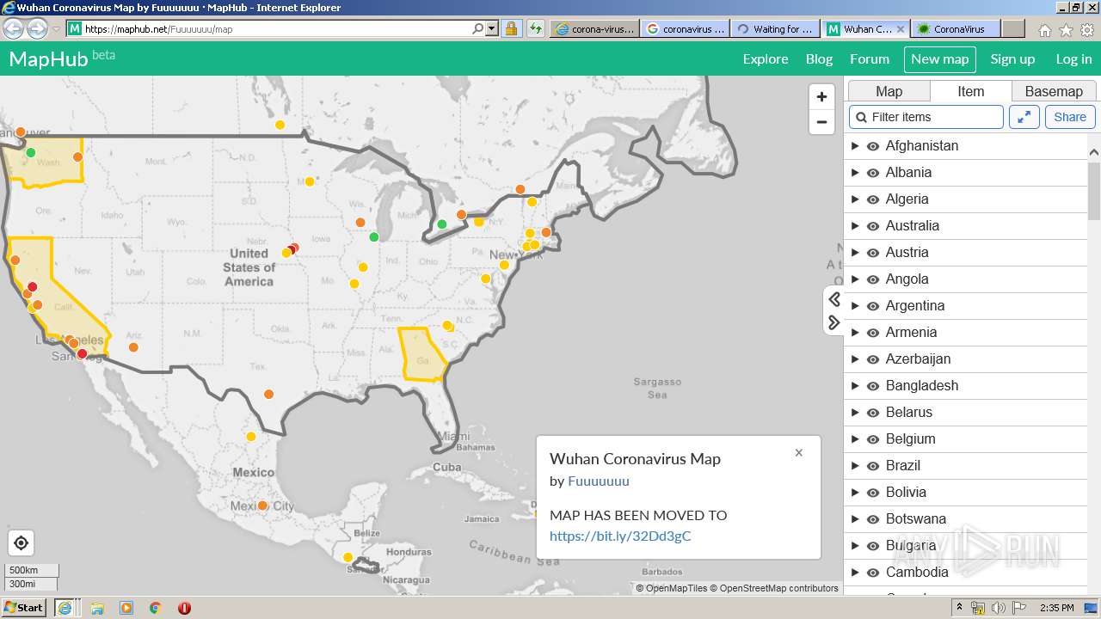Expand the Bangladesh group
Image resolution: width=1101 pixels, height=619 pixels.
click(x=855, y=386)
